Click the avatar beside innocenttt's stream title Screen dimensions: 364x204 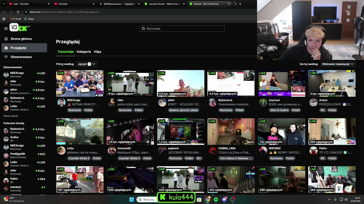(112, 150)
